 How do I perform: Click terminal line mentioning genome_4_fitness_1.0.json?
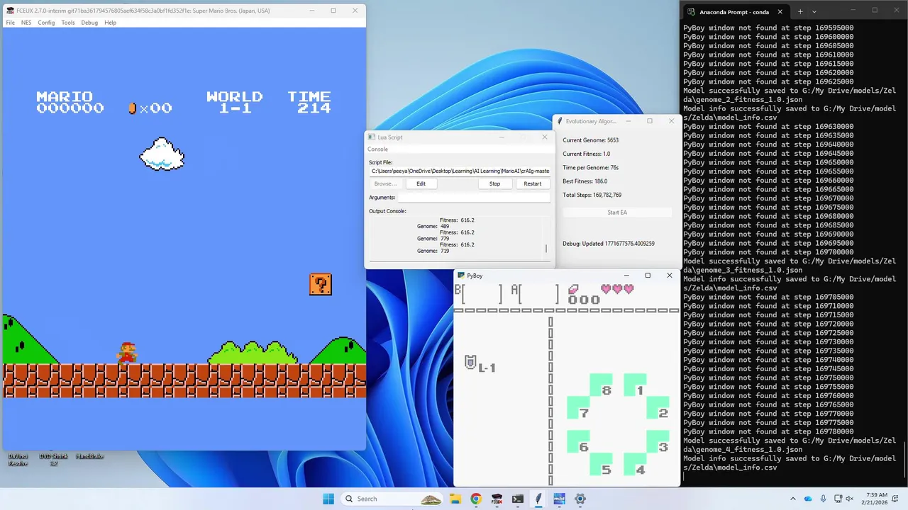(x=743, y=449)
